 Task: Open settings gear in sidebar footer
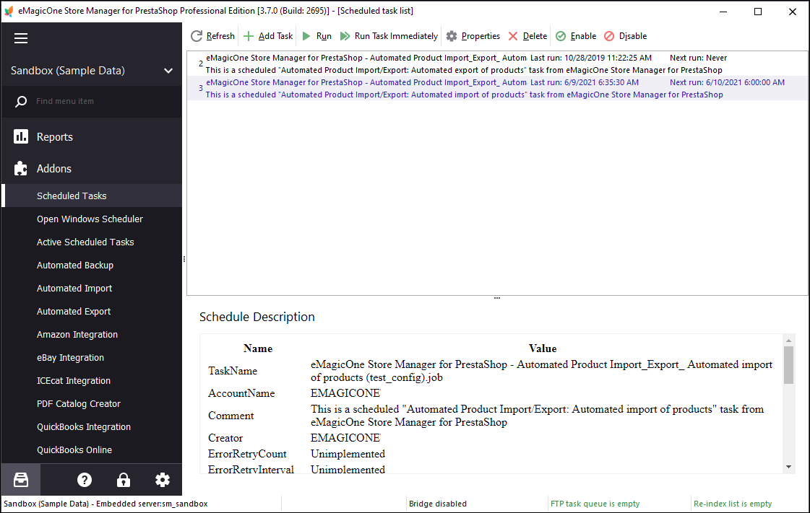(162, 480)
